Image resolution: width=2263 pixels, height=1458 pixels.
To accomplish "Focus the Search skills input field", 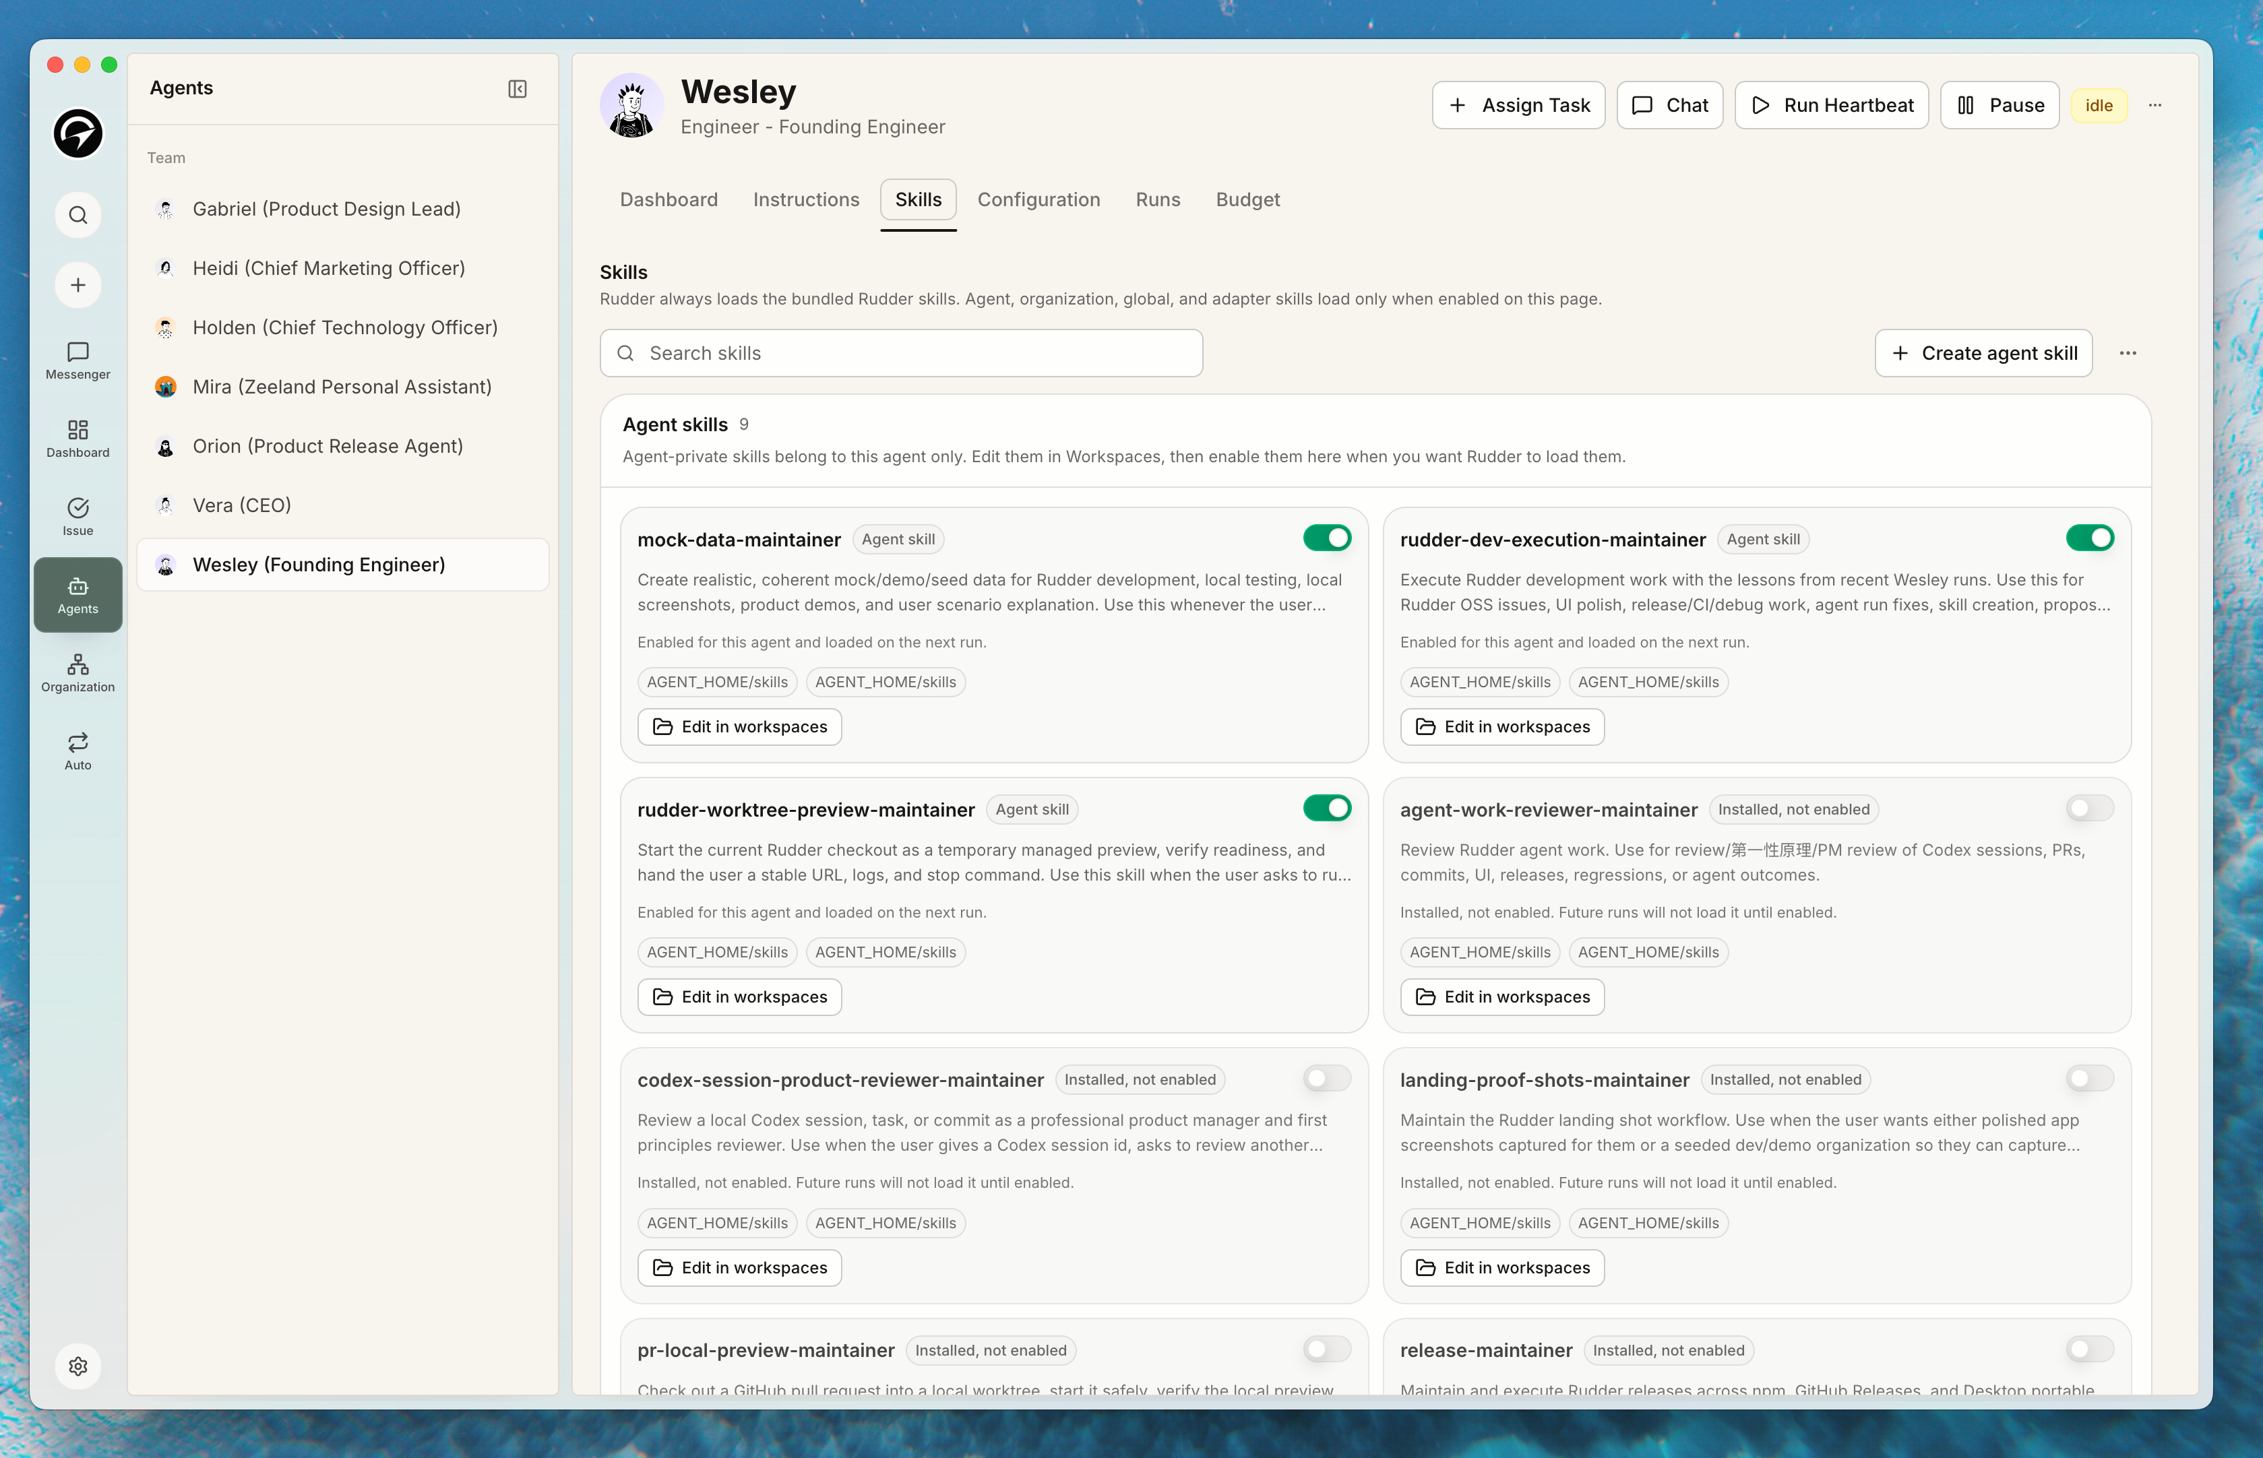I will (x=902, y=353).
